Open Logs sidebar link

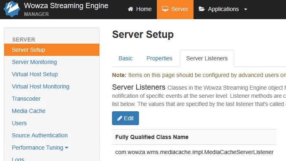18,159
